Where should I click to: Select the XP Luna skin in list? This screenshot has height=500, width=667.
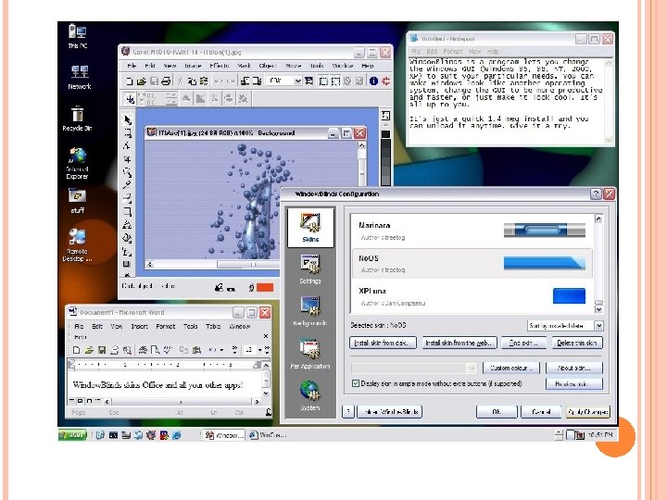click(x=472, y=297)
